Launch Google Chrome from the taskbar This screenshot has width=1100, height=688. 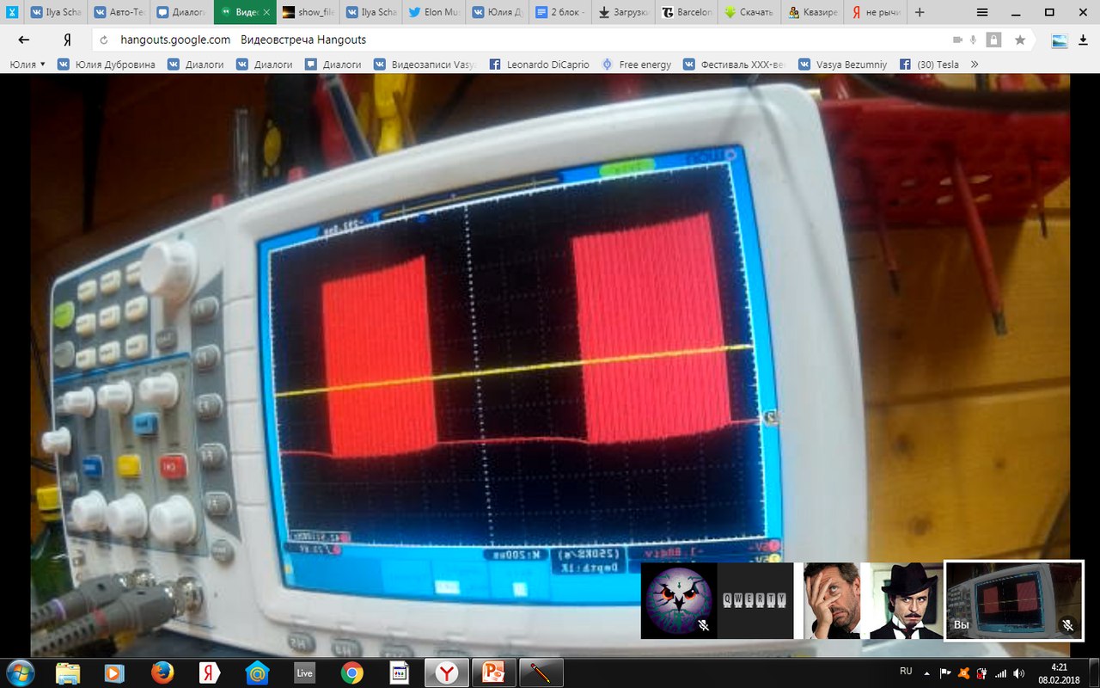click(351, 672)
